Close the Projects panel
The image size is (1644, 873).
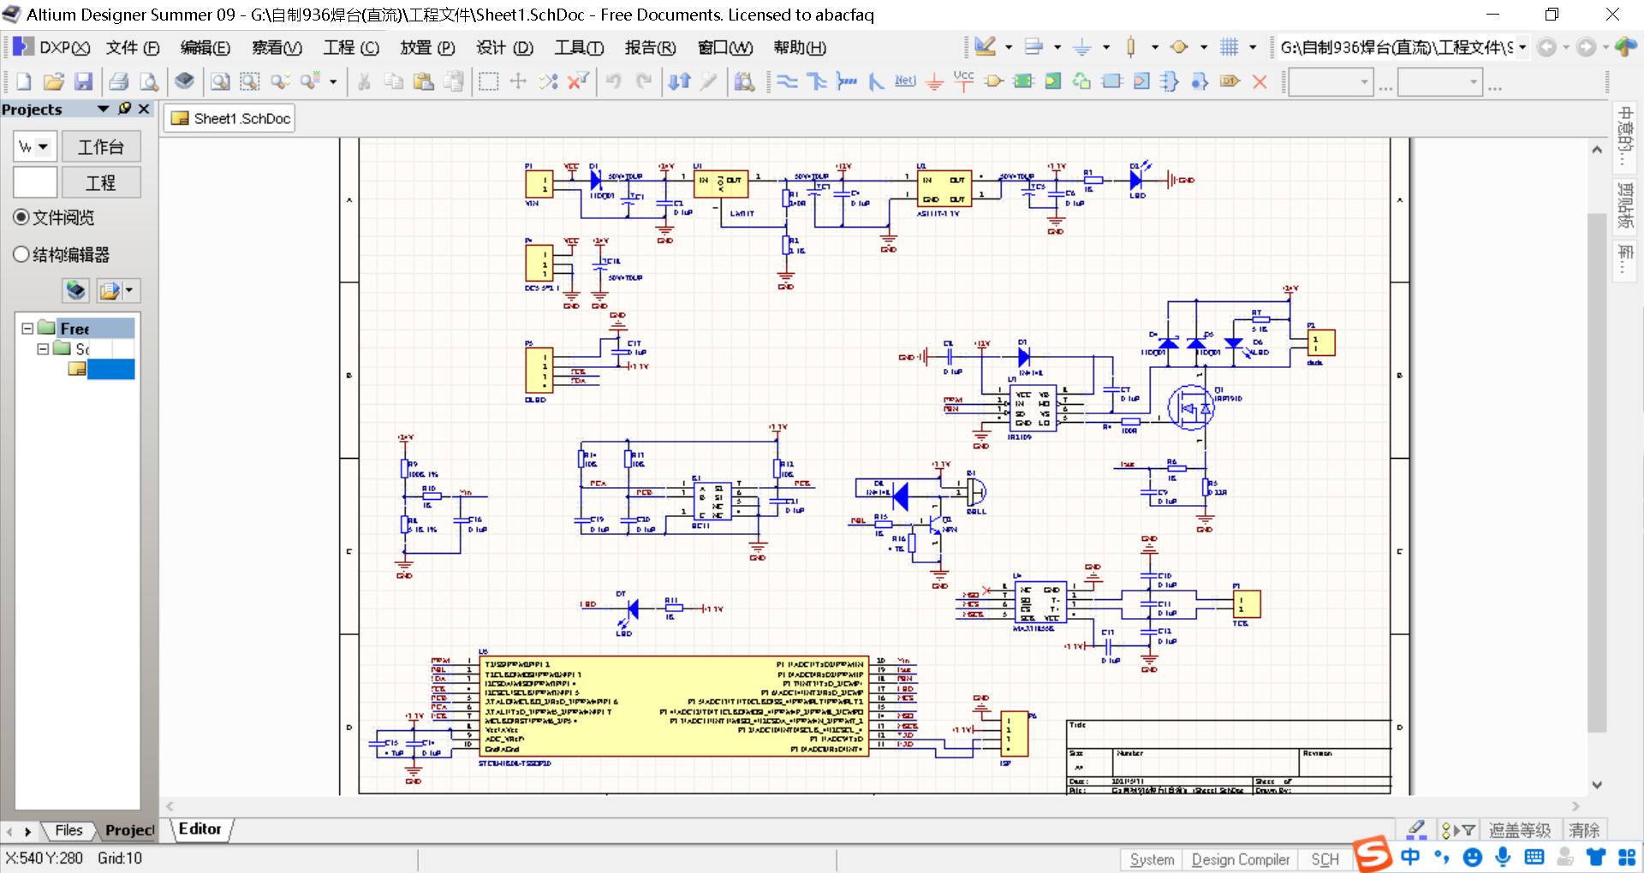coord(144,109)
